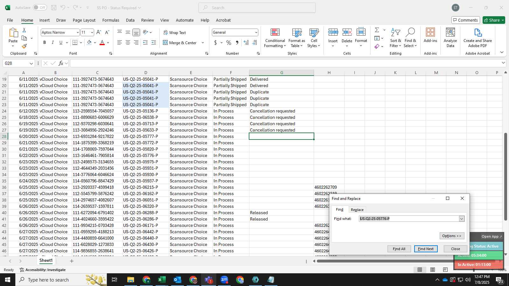Click Increase Decimal icon
The width and height of the screenshot is (509, 286).
tap(246, 43)
